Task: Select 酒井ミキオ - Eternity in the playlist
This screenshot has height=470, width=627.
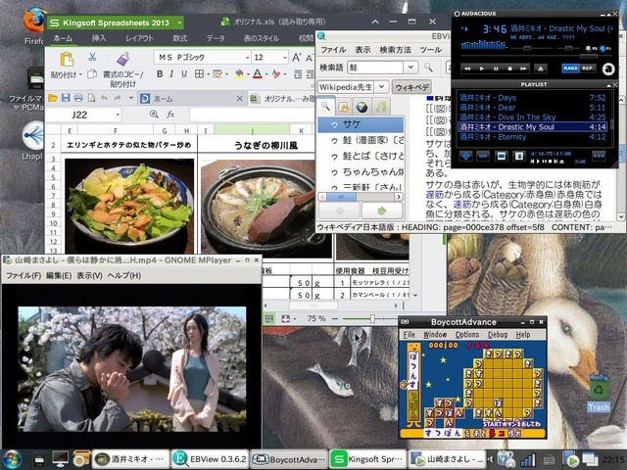Action: coord(532,137)
